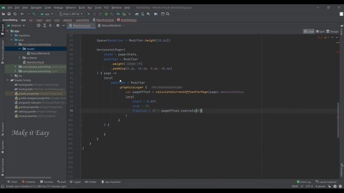Screen dimensions: 344x193
Task: Open the App Inspection tool window
Action: click(111, 182)
